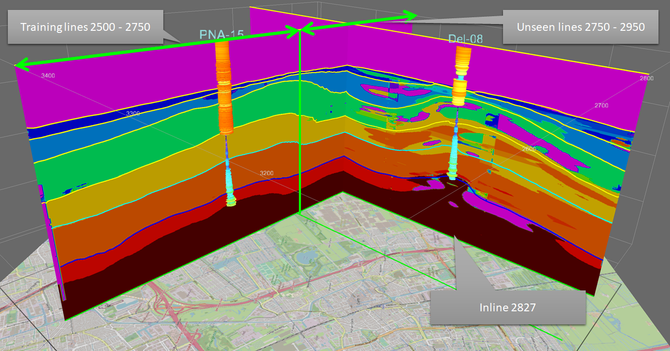Viewport: 670px width, 351px height.
Task: Click the 3200 axis annotation
Action: point(266,173)
